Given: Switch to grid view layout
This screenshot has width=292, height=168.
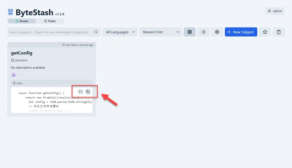Looking at the screenshot, I should click(x=190, y=32).
